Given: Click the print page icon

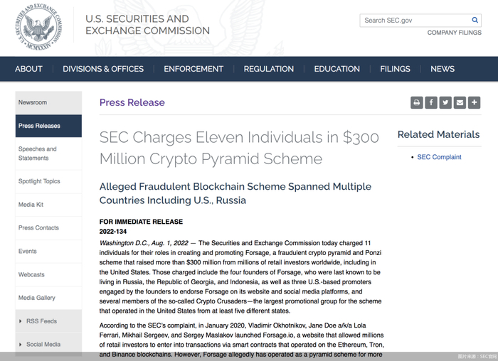Looking at the screenshot, I should [x=417, y=103].
